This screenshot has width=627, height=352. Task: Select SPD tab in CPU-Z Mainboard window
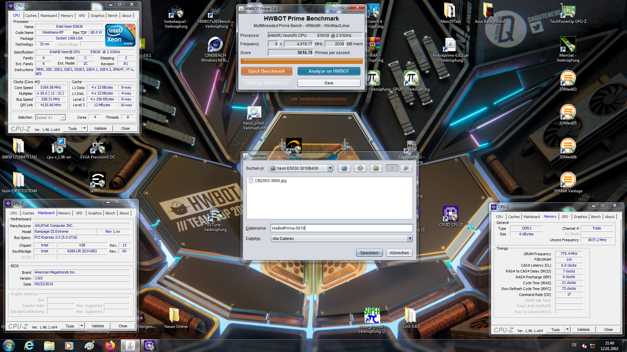[79, 213]
